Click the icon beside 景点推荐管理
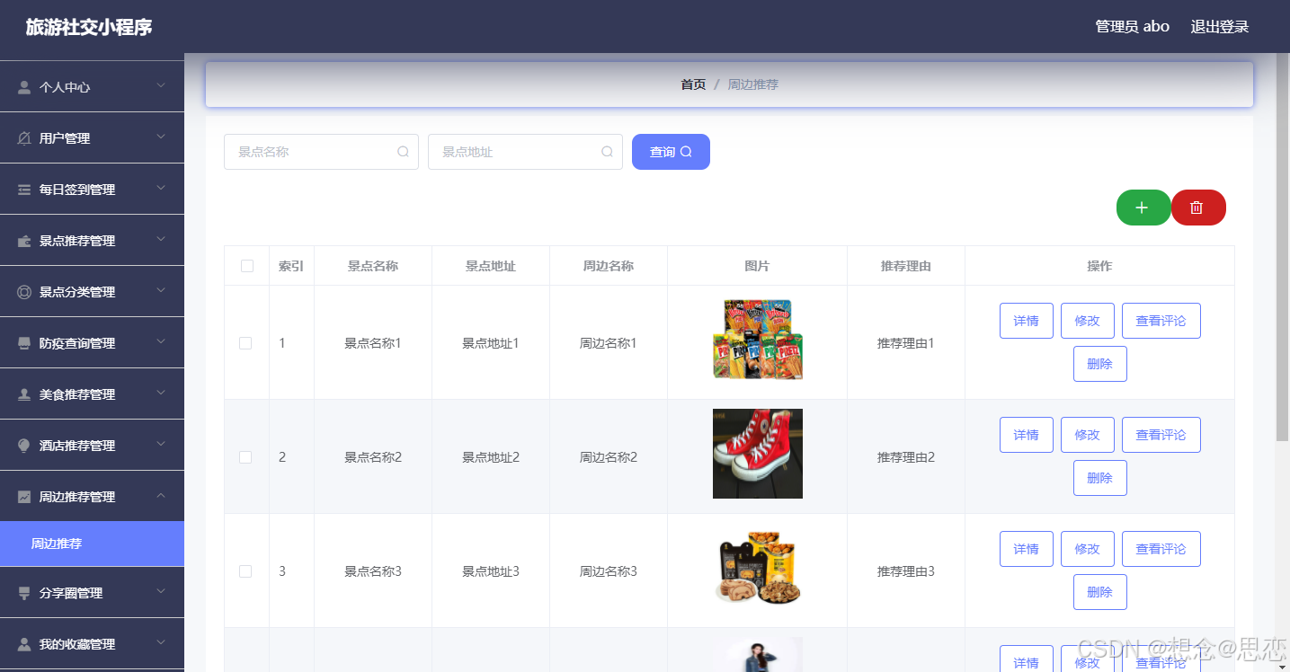The image size is (1290, 672). click(x=24, y=241)
